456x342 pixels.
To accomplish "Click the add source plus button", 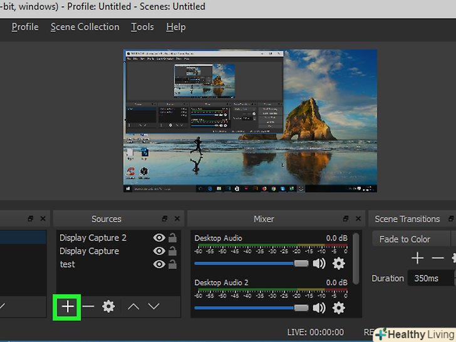I will (x=67, y=306).
